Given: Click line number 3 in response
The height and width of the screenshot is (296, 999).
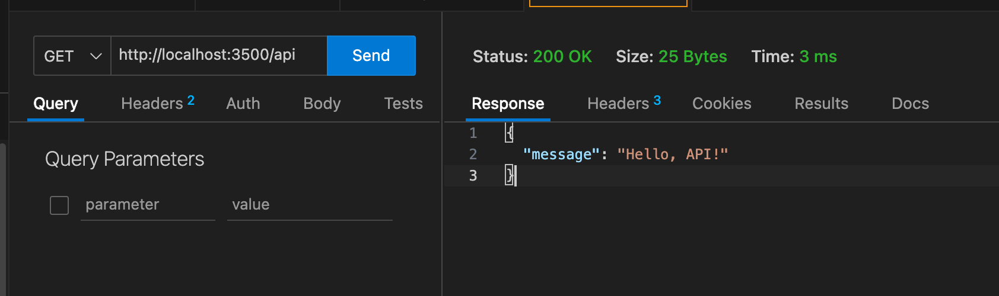Looking at the screenshot, I should (x=473, y=176).
